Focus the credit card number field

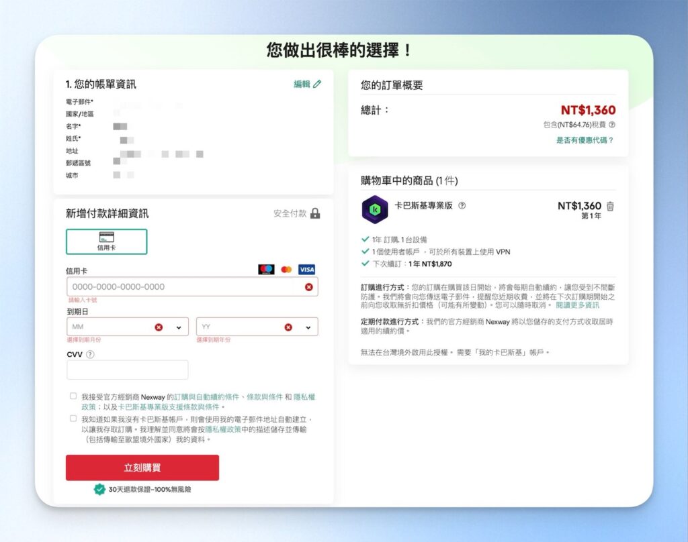193,286
